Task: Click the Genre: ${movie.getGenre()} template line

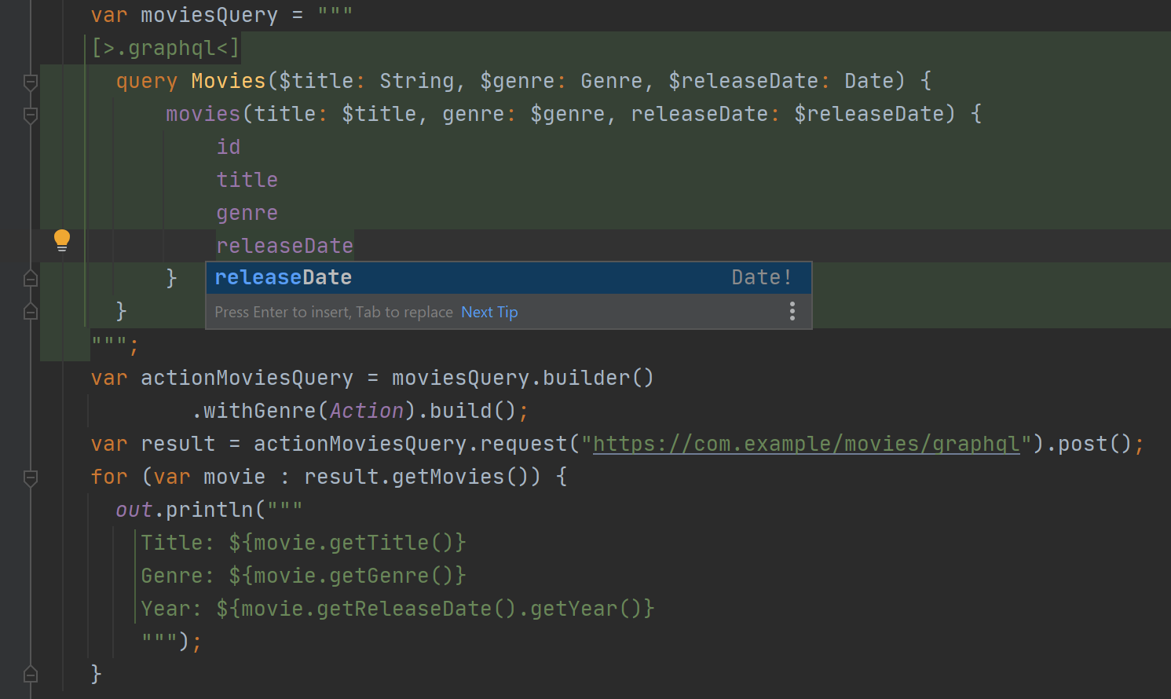Action: (x=303, y=576)
